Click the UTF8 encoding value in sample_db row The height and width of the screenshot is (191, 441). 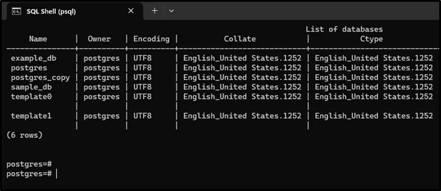coord(143,87)
